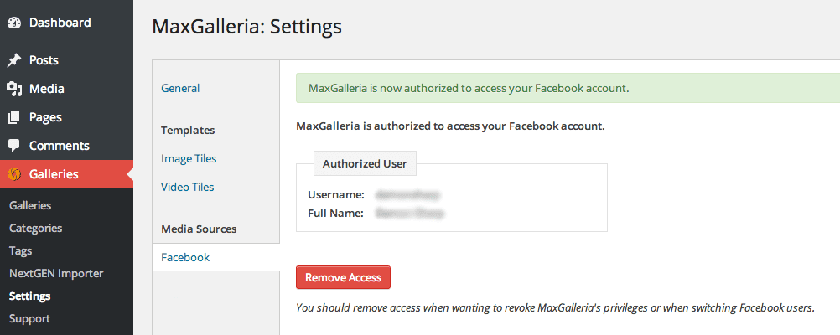Screen dimensions: 840x335
Task: Click the green Facebook authorization notice
Action: click(x=568, y=88)
